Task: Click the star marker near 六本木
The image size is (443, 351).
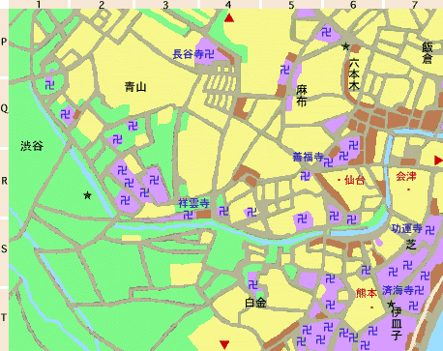Action: pyautogui.click(x=345, y=46)
